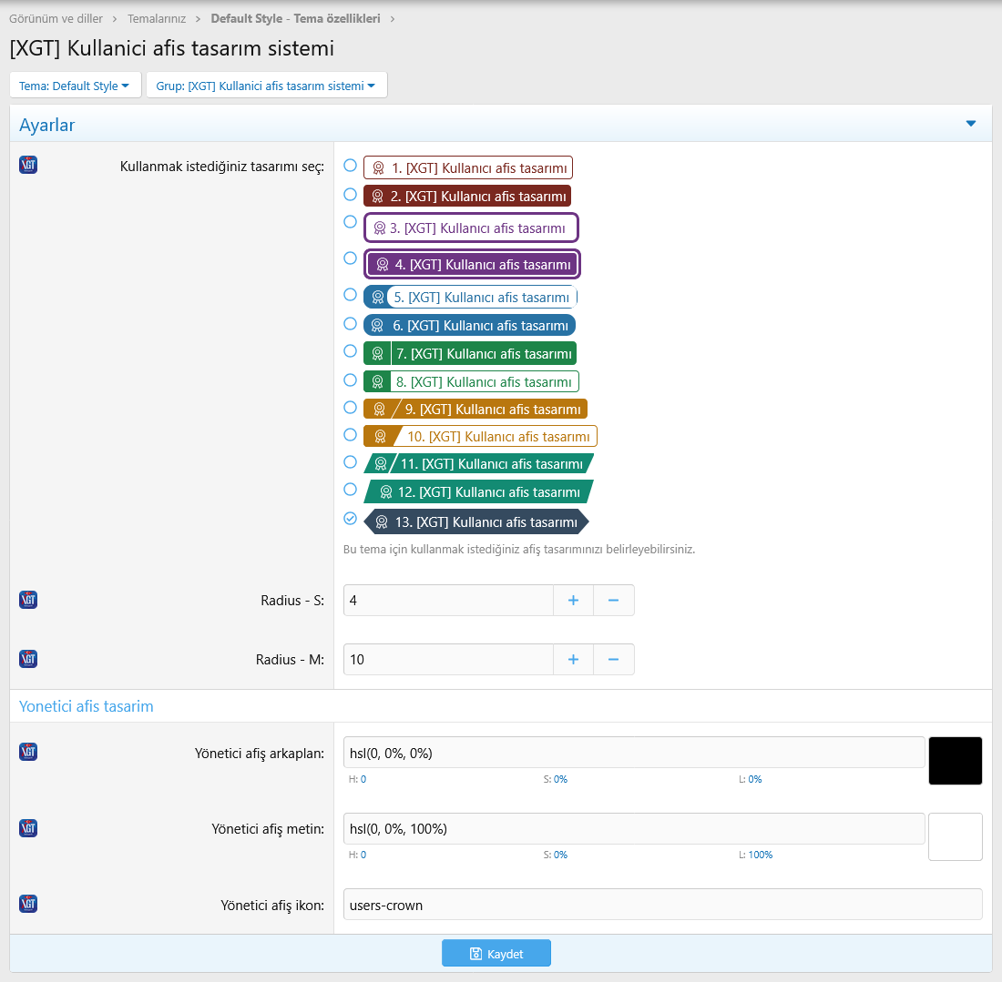
Task: Select design 1 radio button
Action: (350, 166)
